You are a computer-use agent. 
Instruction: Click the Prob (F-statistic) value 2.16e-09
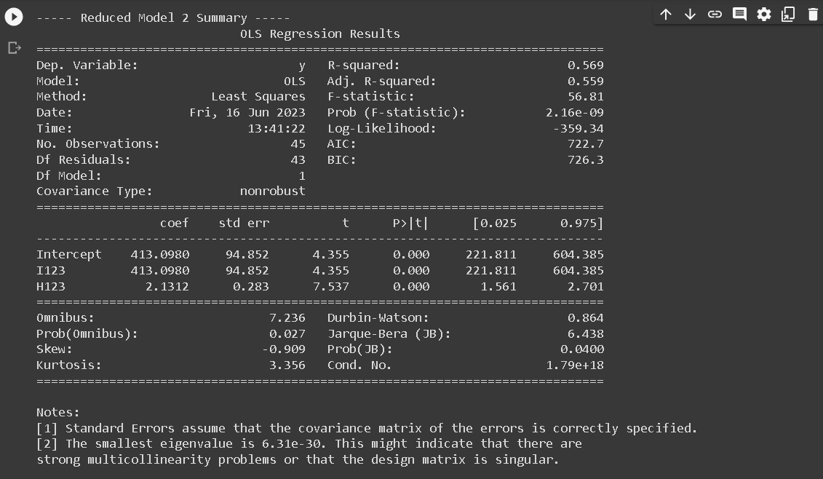pos(574,112)
